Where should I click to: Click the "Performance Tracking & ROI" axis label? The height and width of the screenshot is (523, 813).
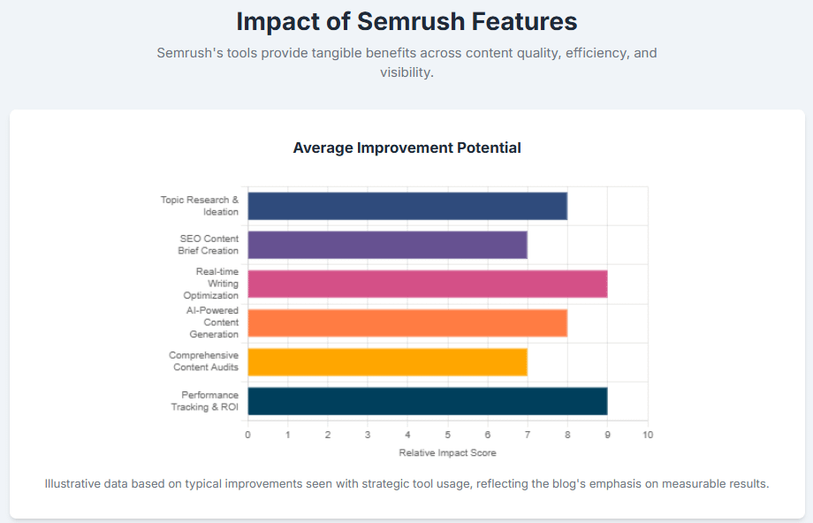point(205,401)
